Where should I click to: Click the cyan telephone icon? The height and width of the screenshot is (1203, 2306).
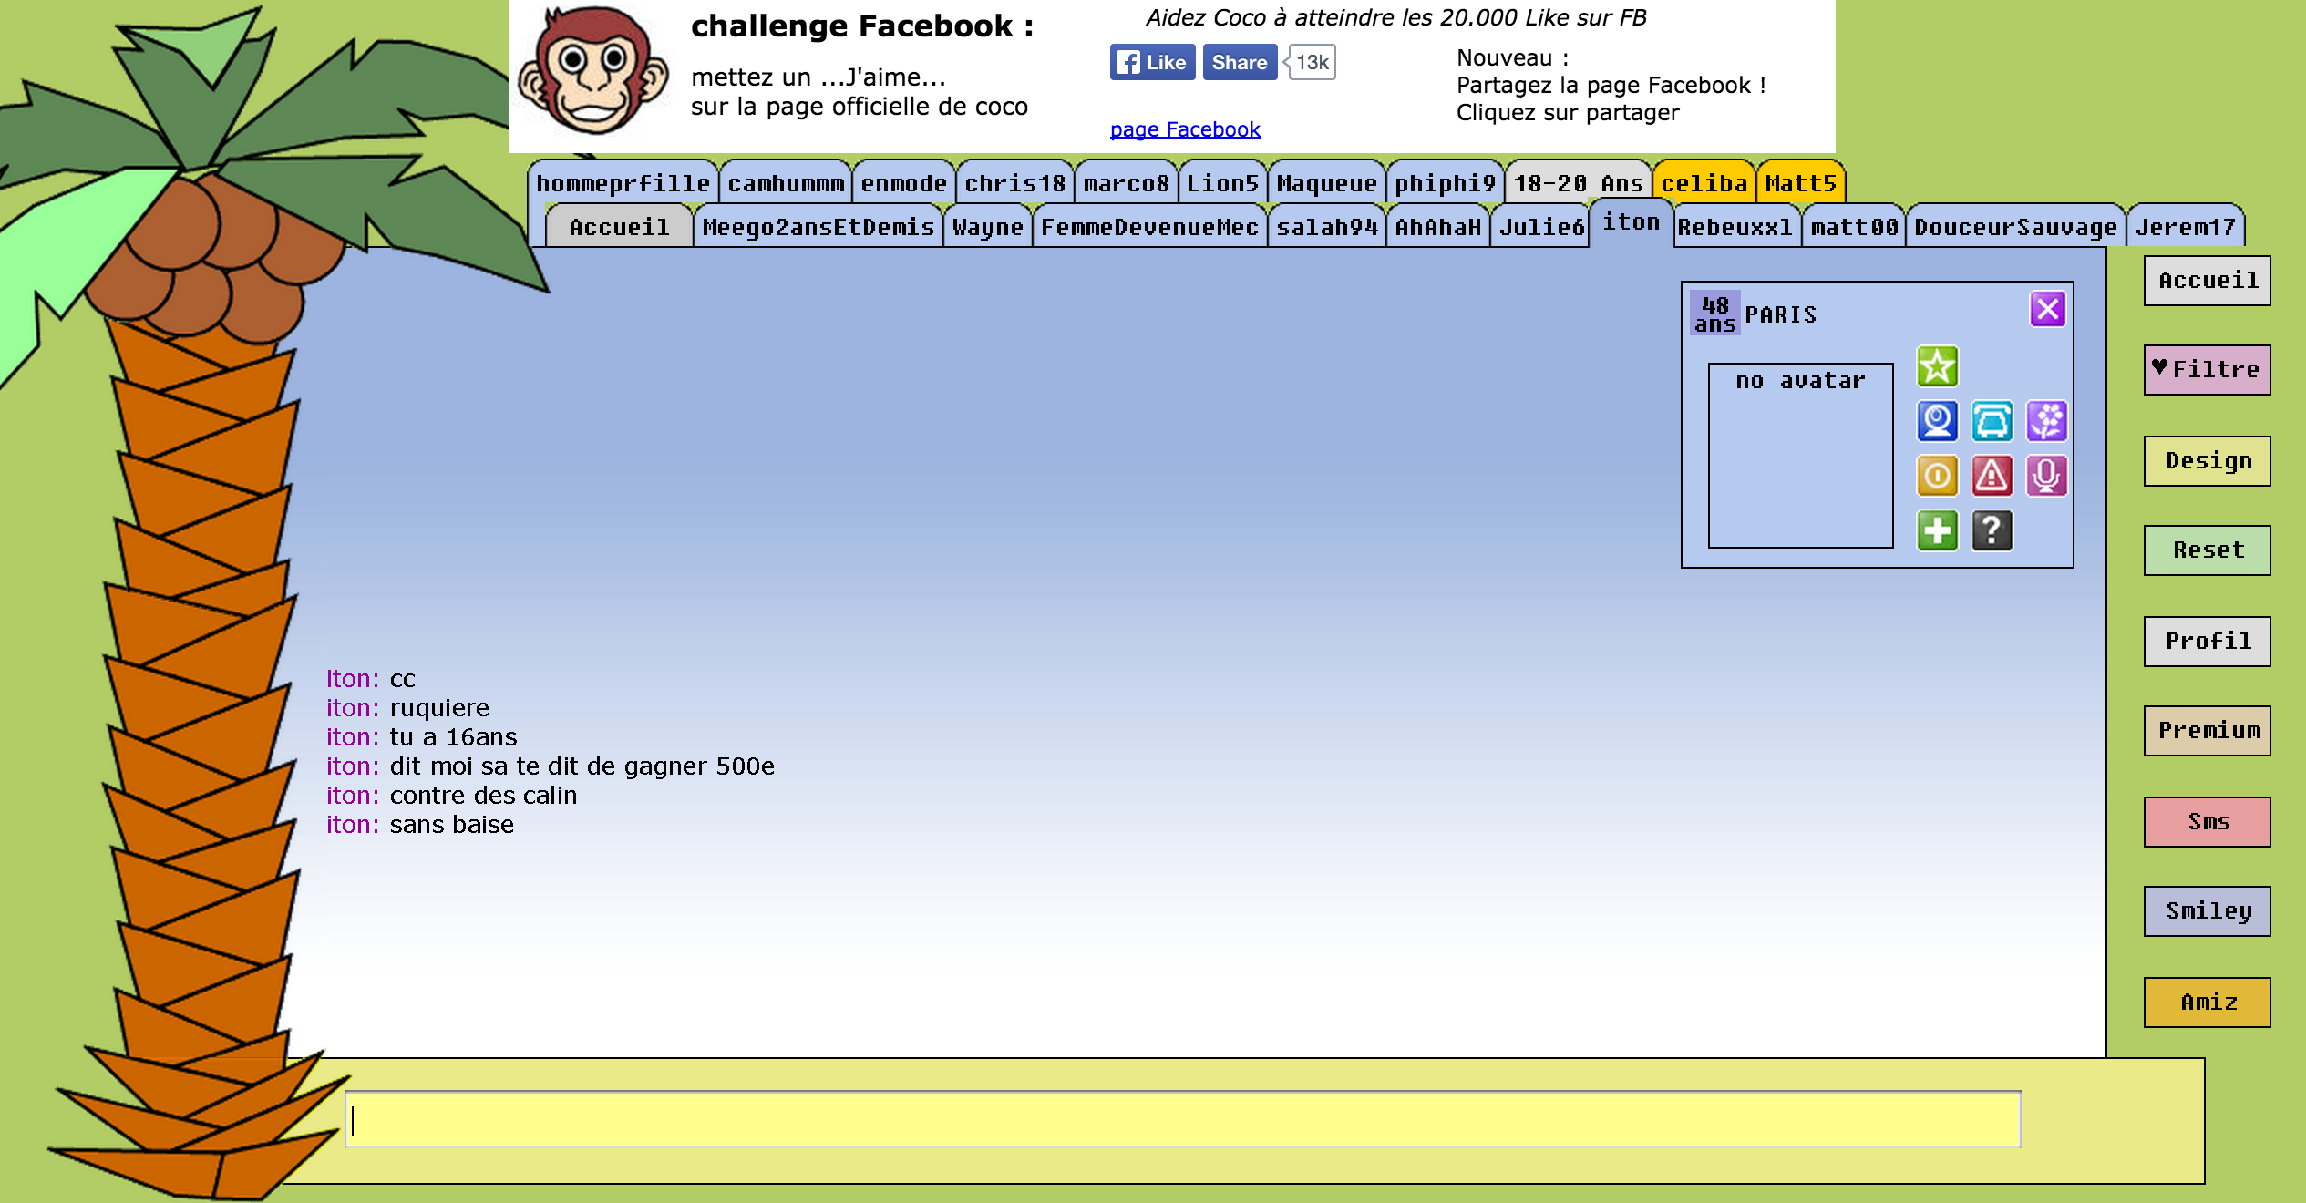(1992, 421)
